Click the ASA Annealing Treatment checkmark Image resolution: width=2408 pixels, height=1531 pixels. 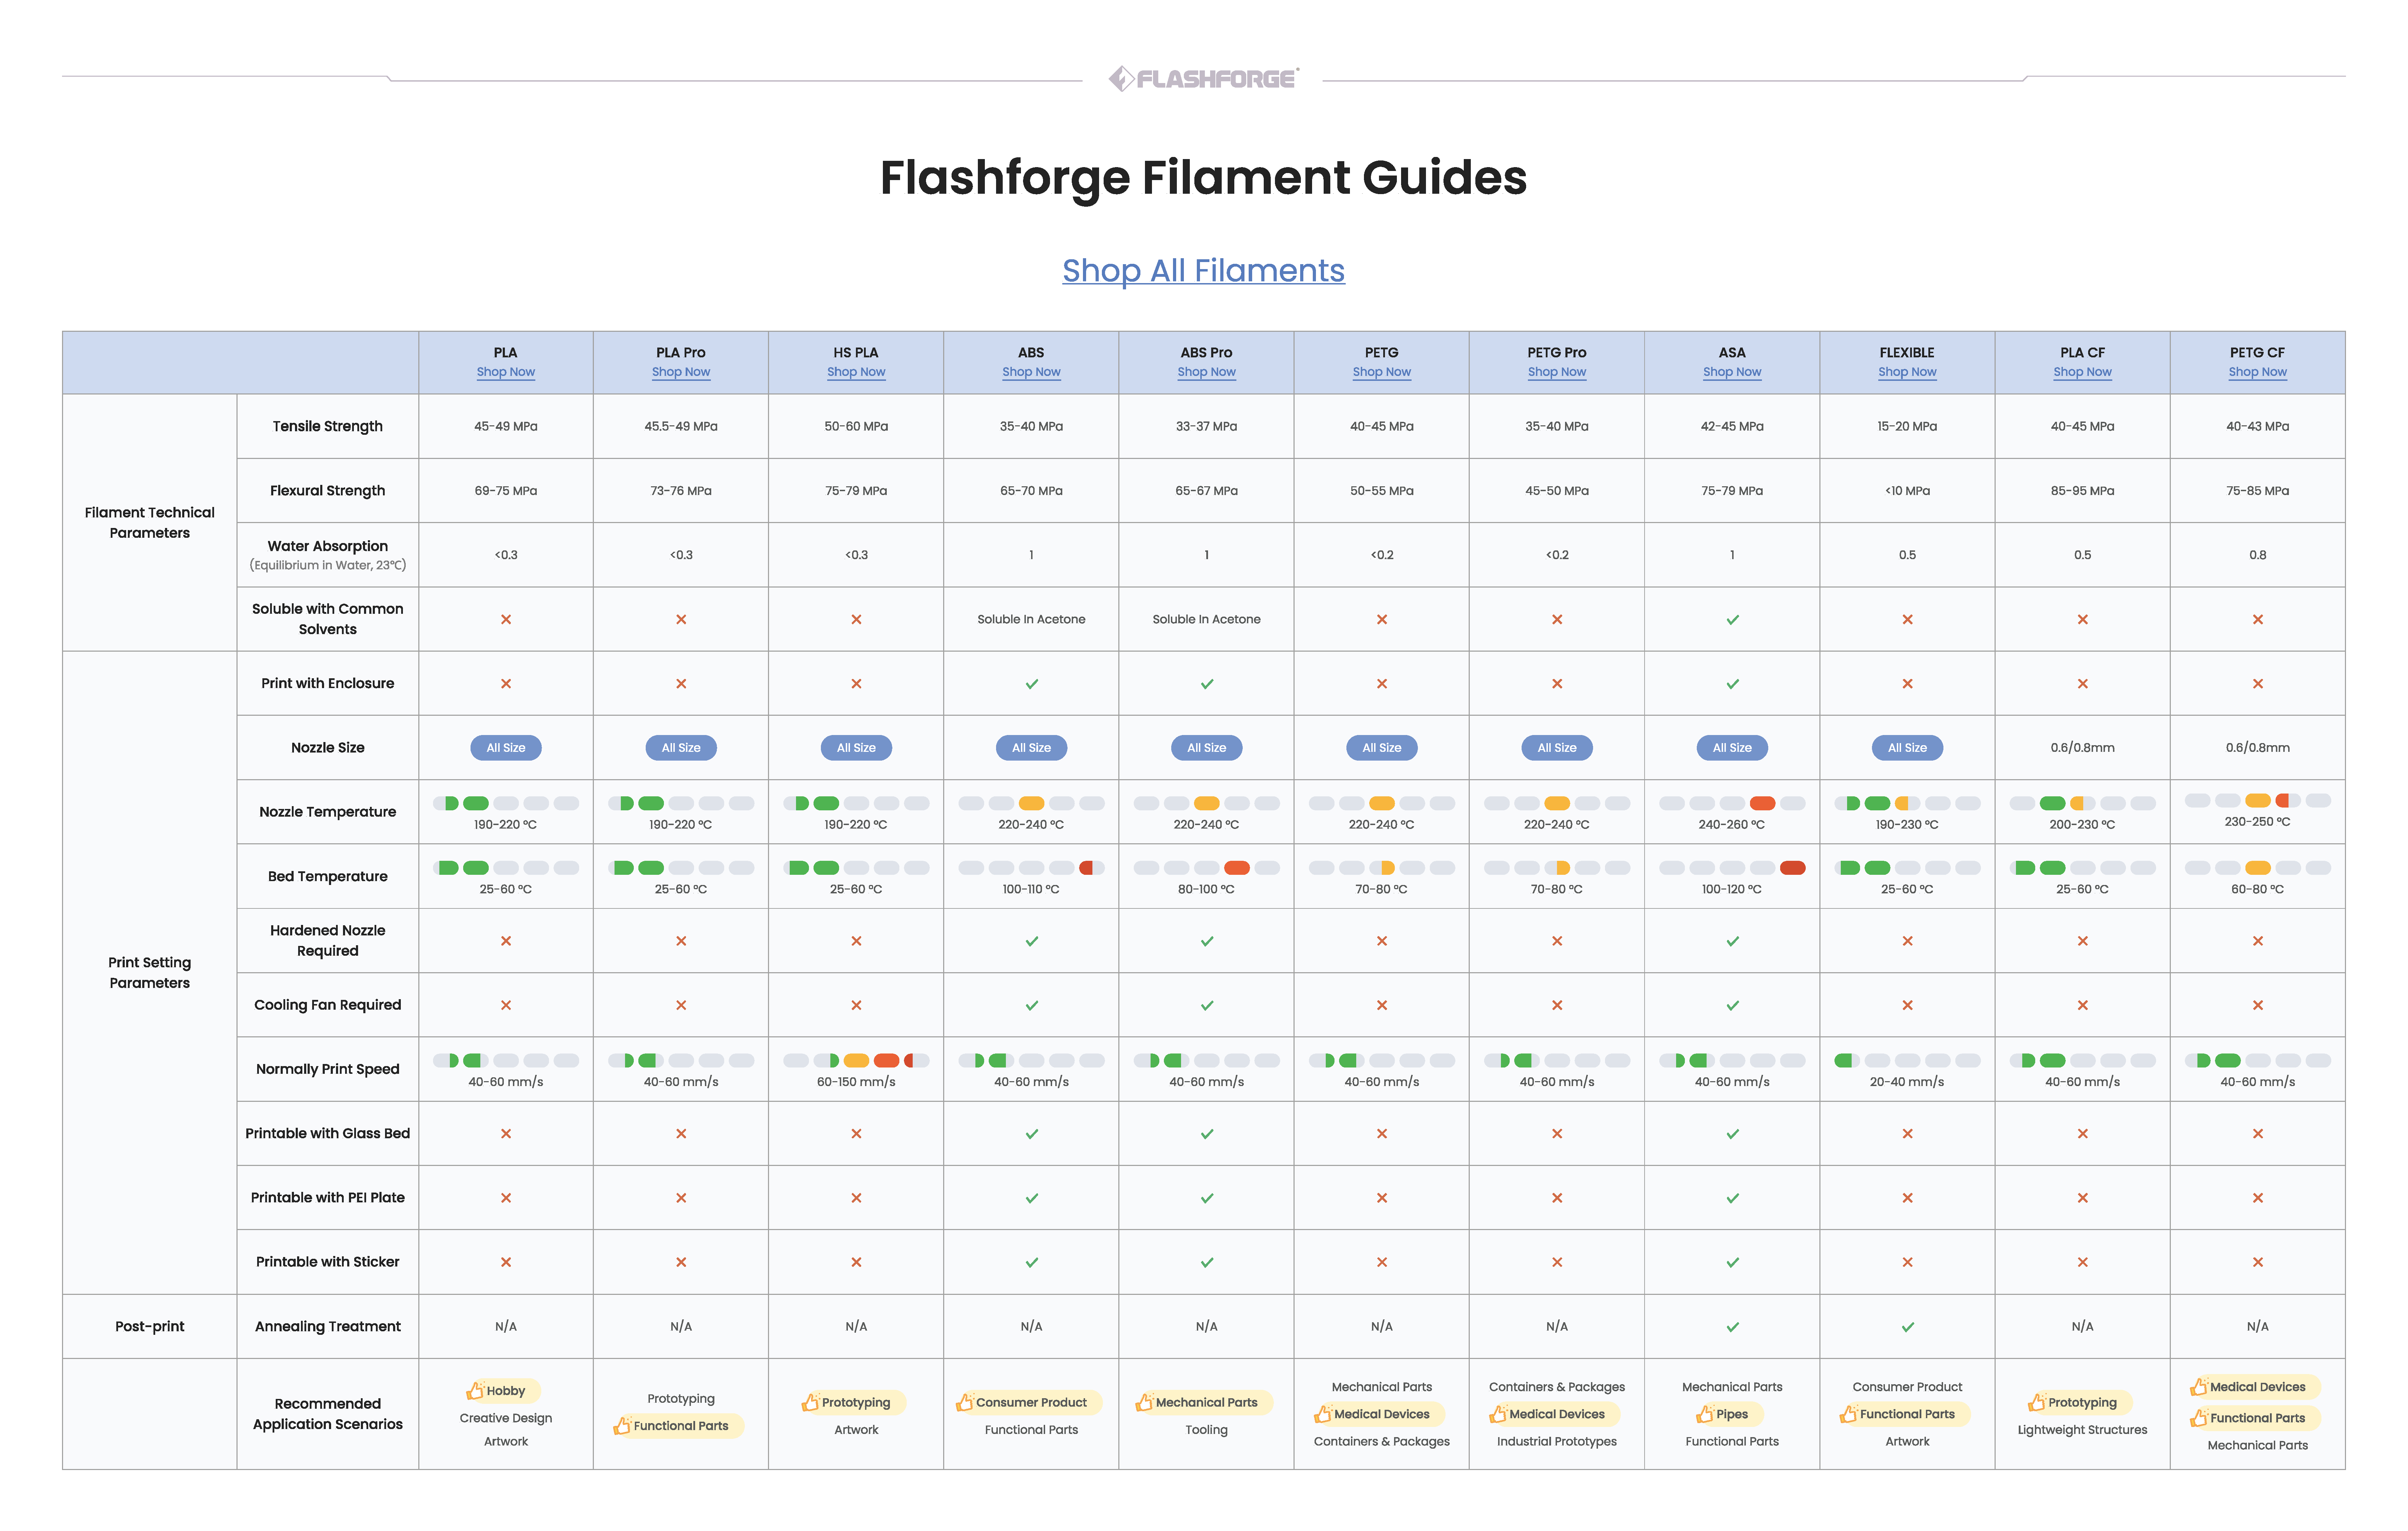pyautogui.click(x=1732, y=1327)
